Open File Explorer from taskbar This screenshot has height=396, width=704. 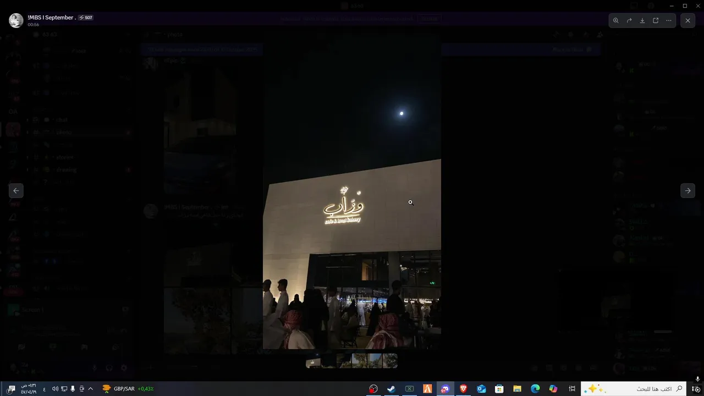tap(517, 389)
